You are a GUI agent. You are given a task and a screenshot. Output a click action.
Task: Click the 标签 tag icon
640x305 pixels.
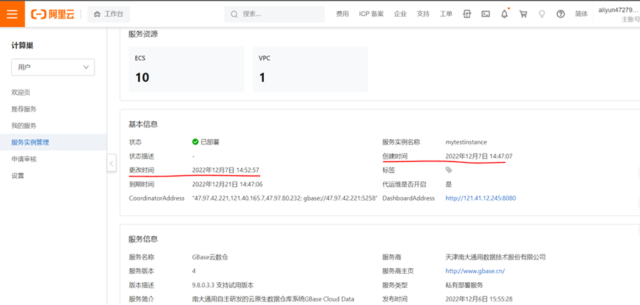click(x=449, y=170)
